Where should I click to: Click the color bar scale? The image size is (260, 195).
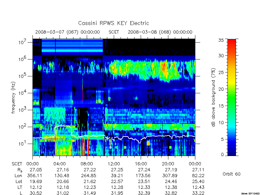tap(232, 97)
